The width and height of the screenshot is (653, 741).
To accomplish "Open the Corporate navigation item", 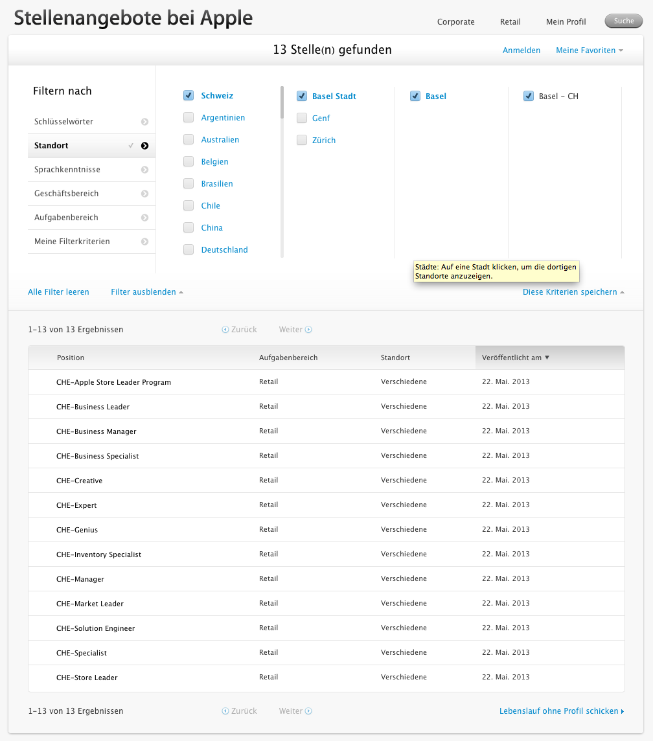I will [x=455, y=22].
